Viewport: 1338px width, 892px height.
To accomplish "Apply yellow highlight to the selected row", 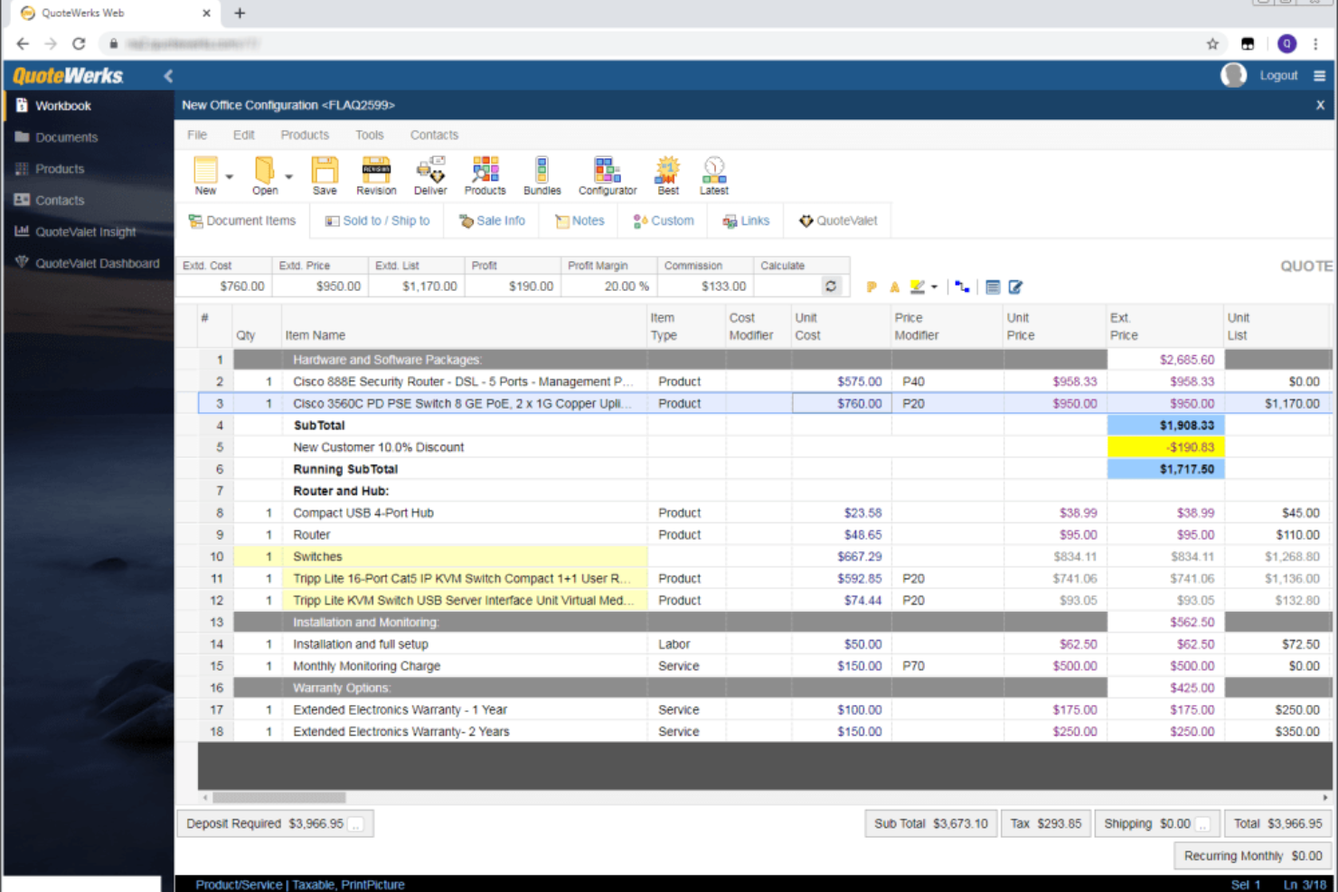I will pos(915,286).
